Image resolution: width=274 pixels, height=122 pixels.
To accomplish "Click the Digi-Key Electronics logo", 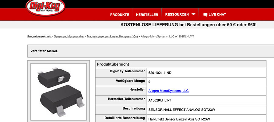I will [46, 7].
